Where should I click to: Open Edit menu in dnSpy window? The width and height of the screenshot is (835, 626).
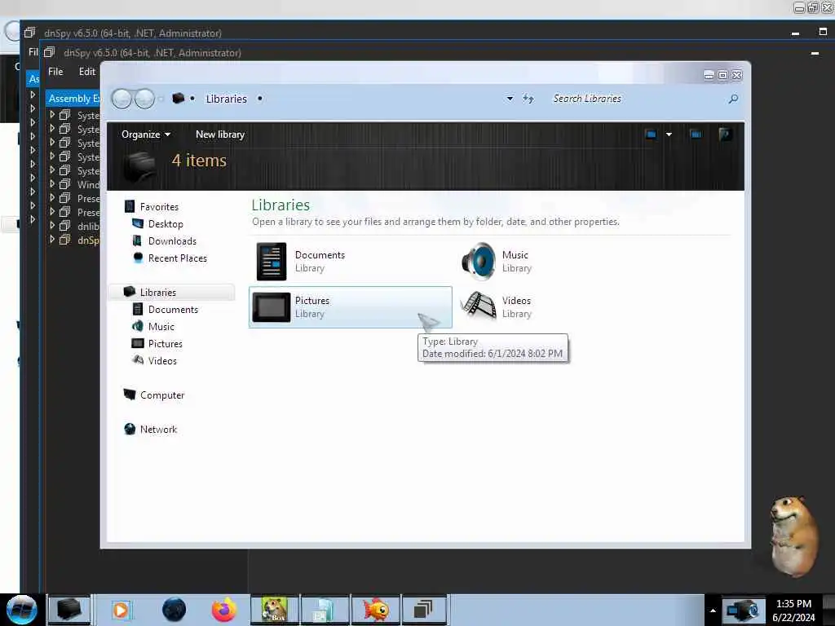[86, 72]
